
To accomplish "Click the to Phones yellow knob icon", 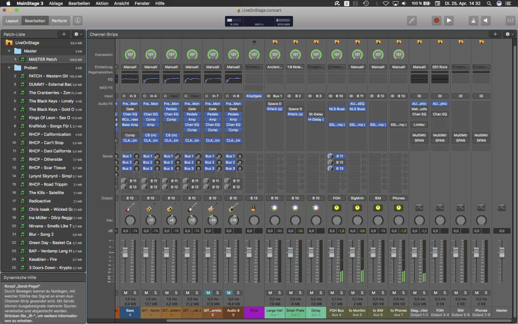I will click(x=399, y=208).
